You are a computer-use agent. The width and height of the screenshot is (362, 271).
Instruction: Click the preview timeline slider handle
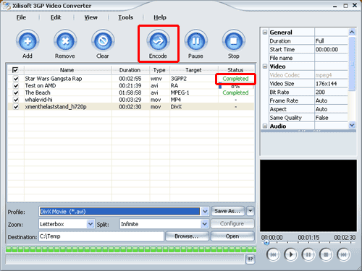266,243
